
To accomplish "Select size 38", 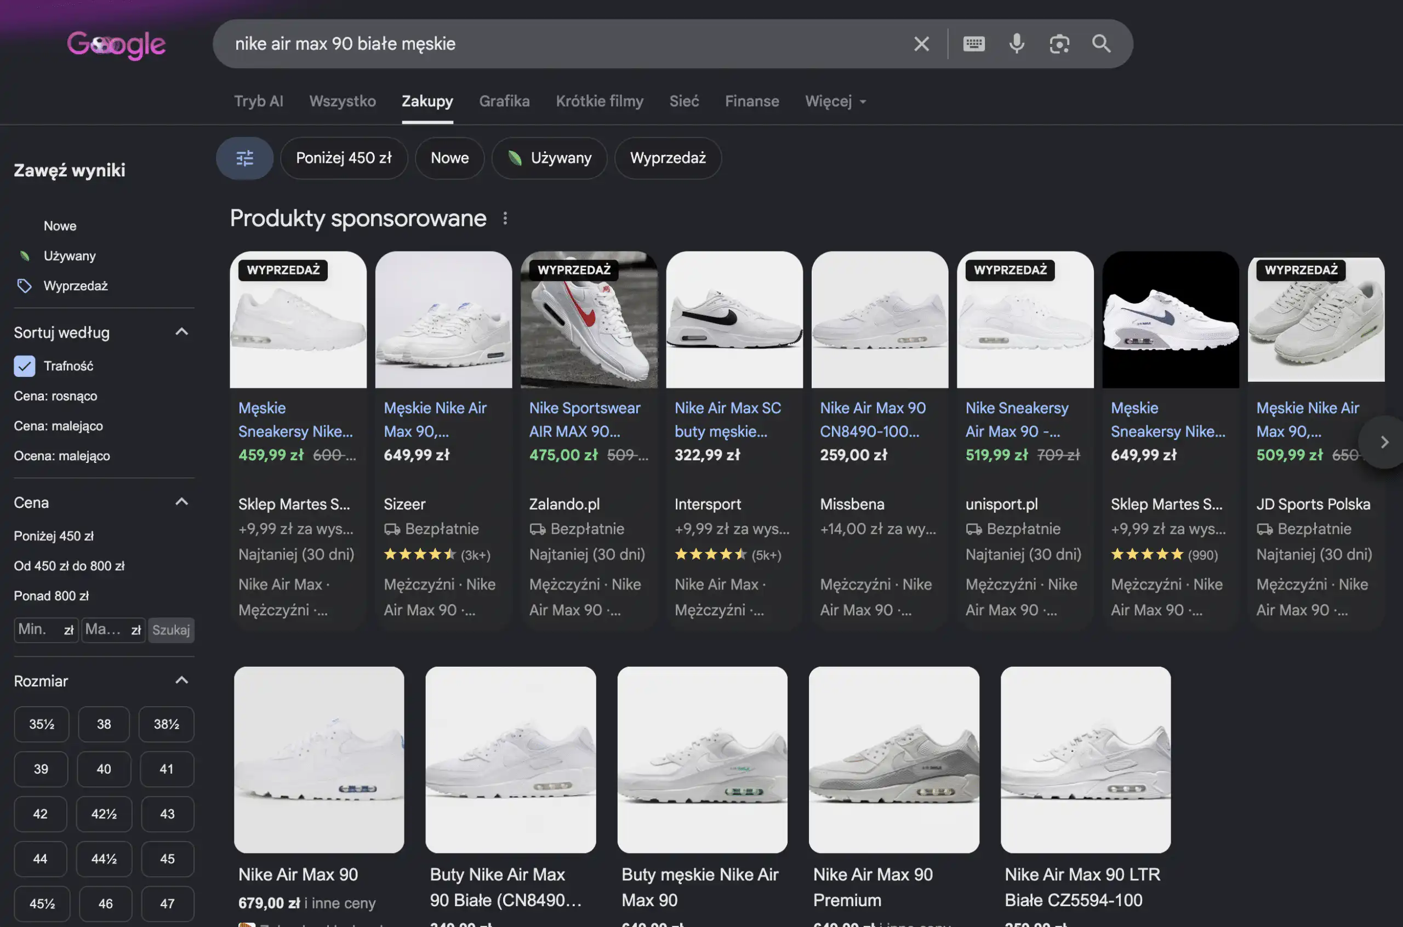I will click(x=104, y=724).
